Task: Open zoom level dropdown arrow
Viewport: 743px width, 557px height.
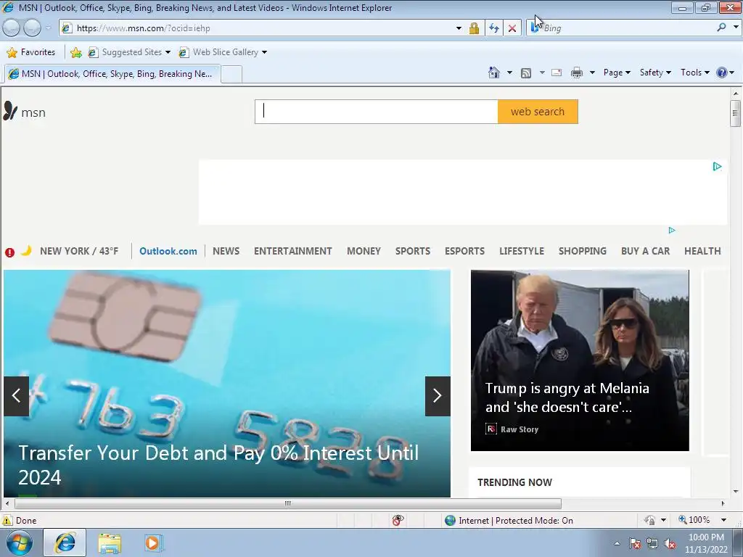Action: click(723, 520)
